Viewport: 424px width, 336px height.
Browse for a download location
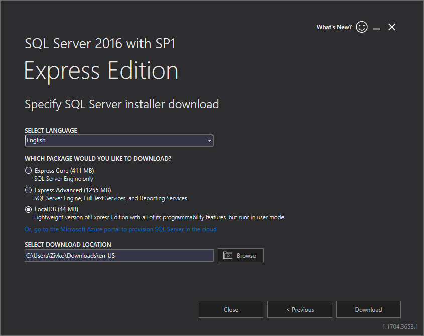point(241,256)
